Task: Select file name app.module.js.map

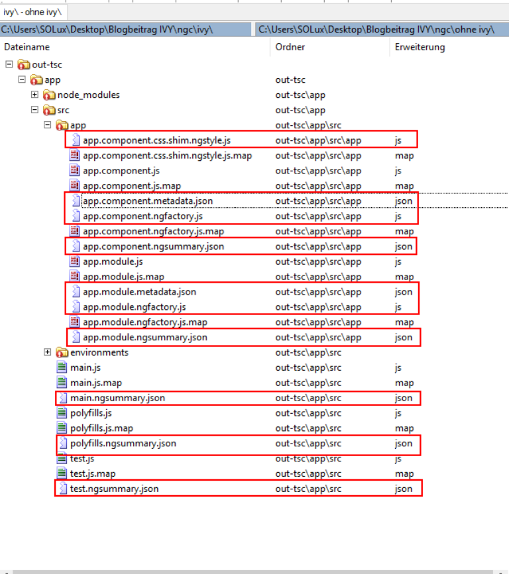Action: 123,277
